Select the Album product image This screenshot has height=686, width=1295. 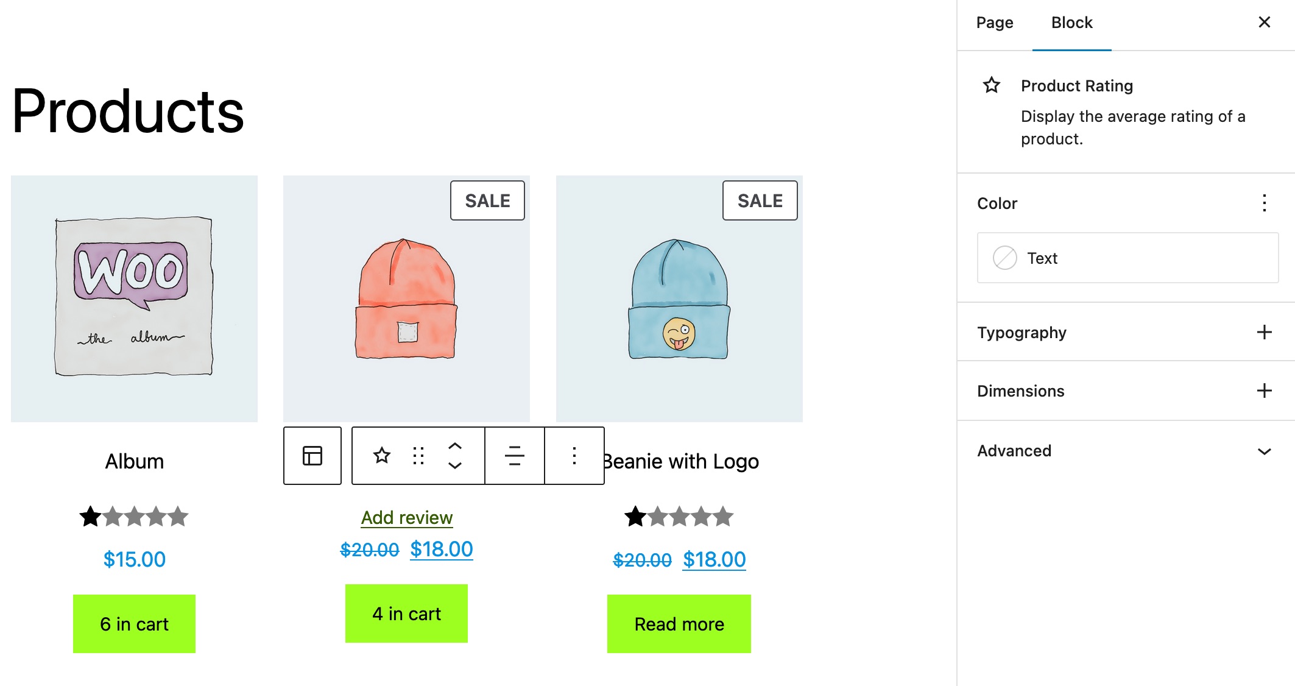click(x=134, y=299)
